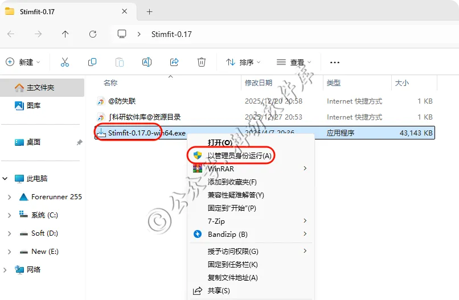Sort by 修改日期 (Date modified) column
The height and width of the screenshot is (300, 459).
(x=259, y=83)
